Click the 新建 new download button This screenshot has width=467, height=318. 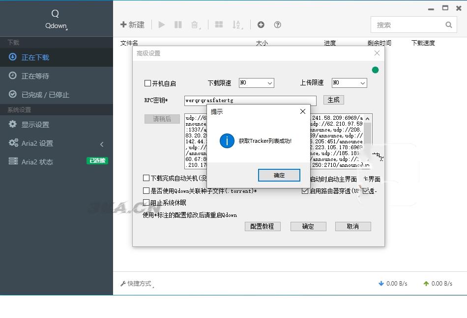click(x=133, y=25)
